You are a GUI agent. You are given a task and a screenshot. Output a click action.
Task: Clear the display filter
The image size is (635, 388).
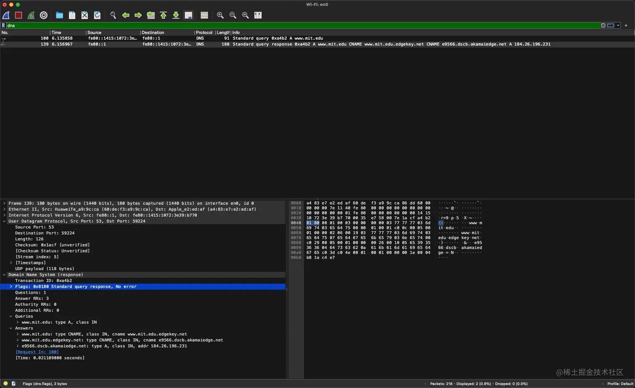coord(603,26)
